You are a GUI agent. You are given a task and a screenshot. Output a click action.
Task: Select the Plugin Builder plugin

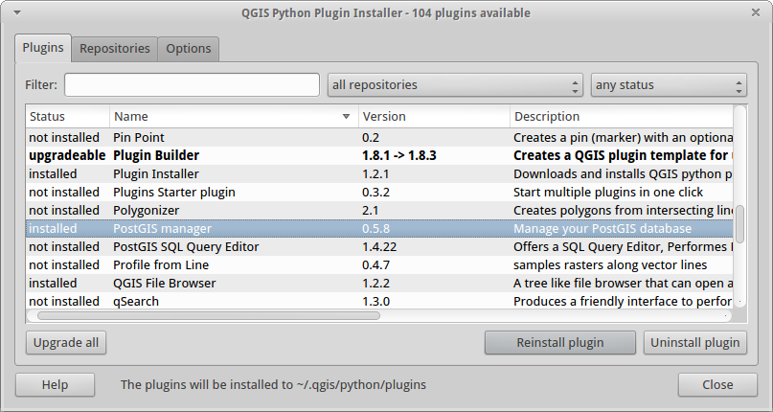point(379,155)
